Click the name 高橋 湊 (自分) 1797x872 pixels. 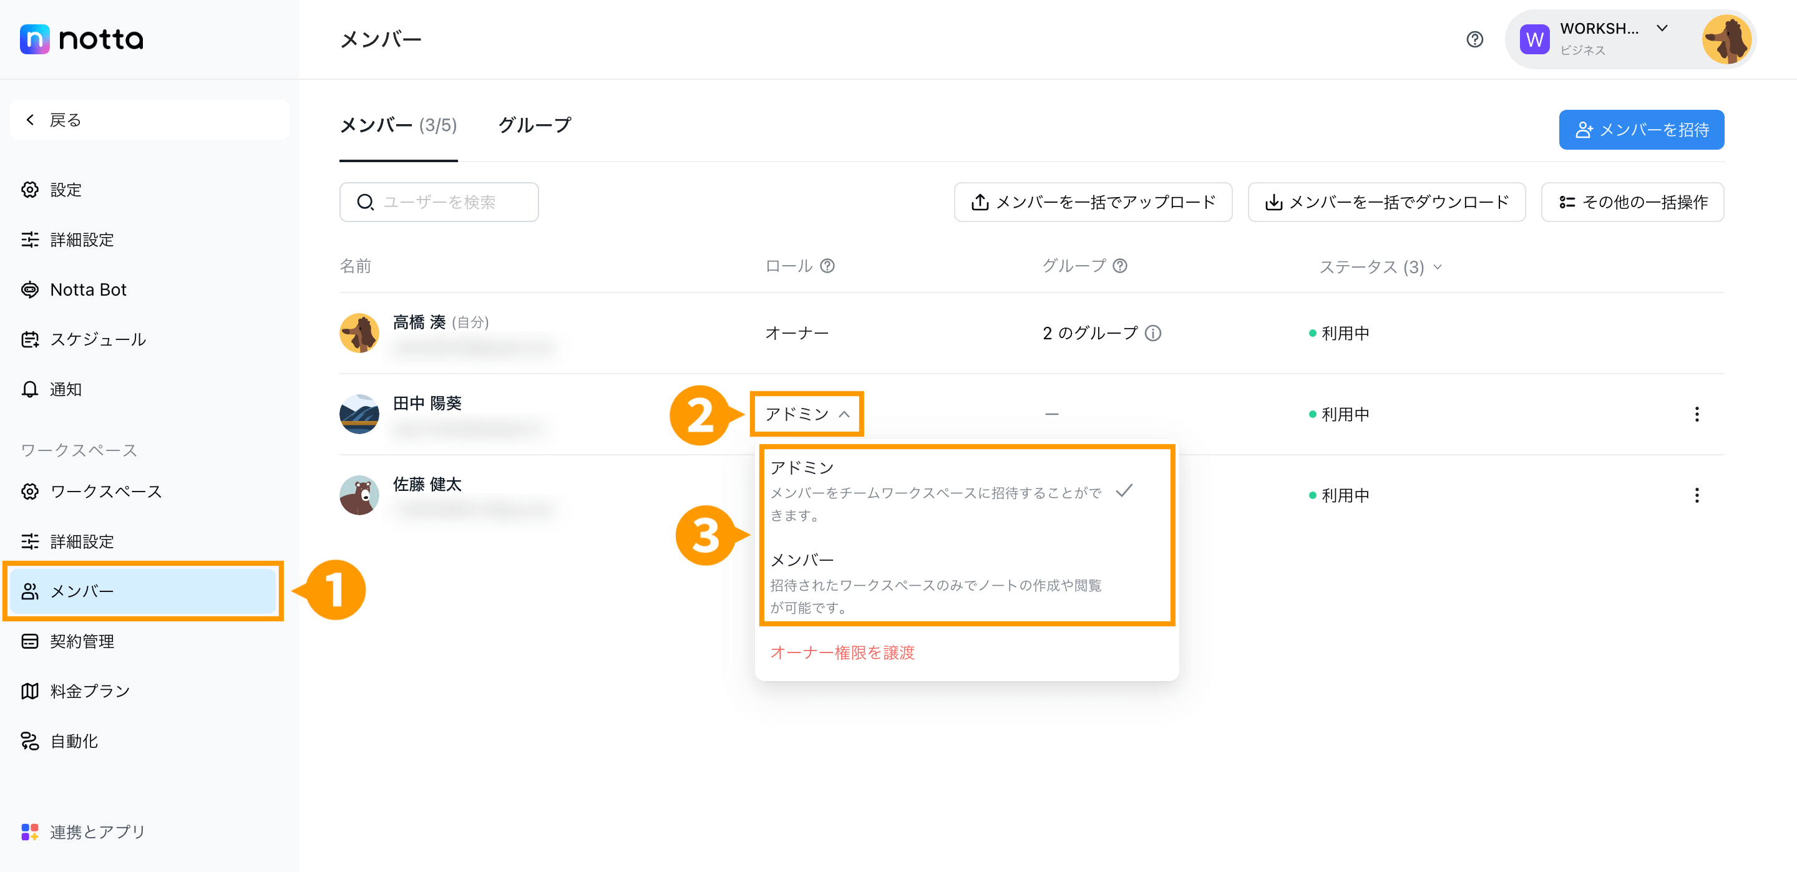pyautogui.click(x=440, y=322)
